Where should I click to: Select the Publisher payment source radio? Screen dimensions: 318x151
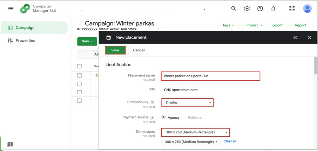(184, 117)
